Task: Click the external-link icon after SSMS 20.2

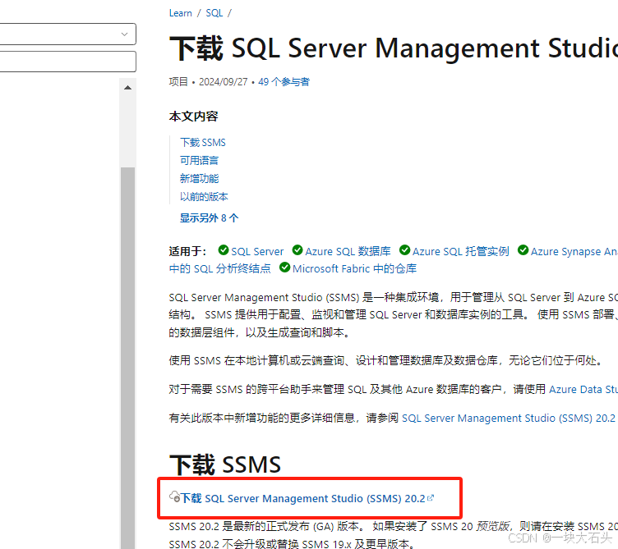Action: coord(431,498)
